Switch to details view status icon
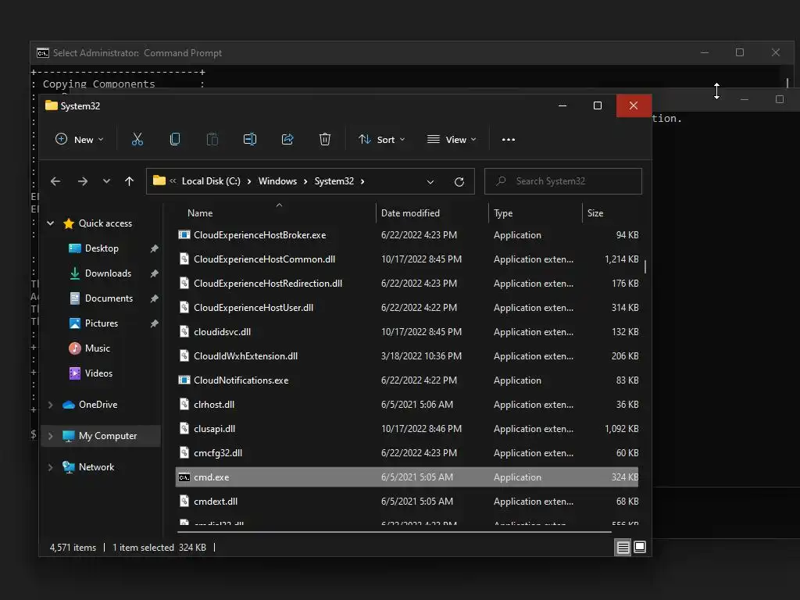 pyautogui.click(x=623, y=548)
